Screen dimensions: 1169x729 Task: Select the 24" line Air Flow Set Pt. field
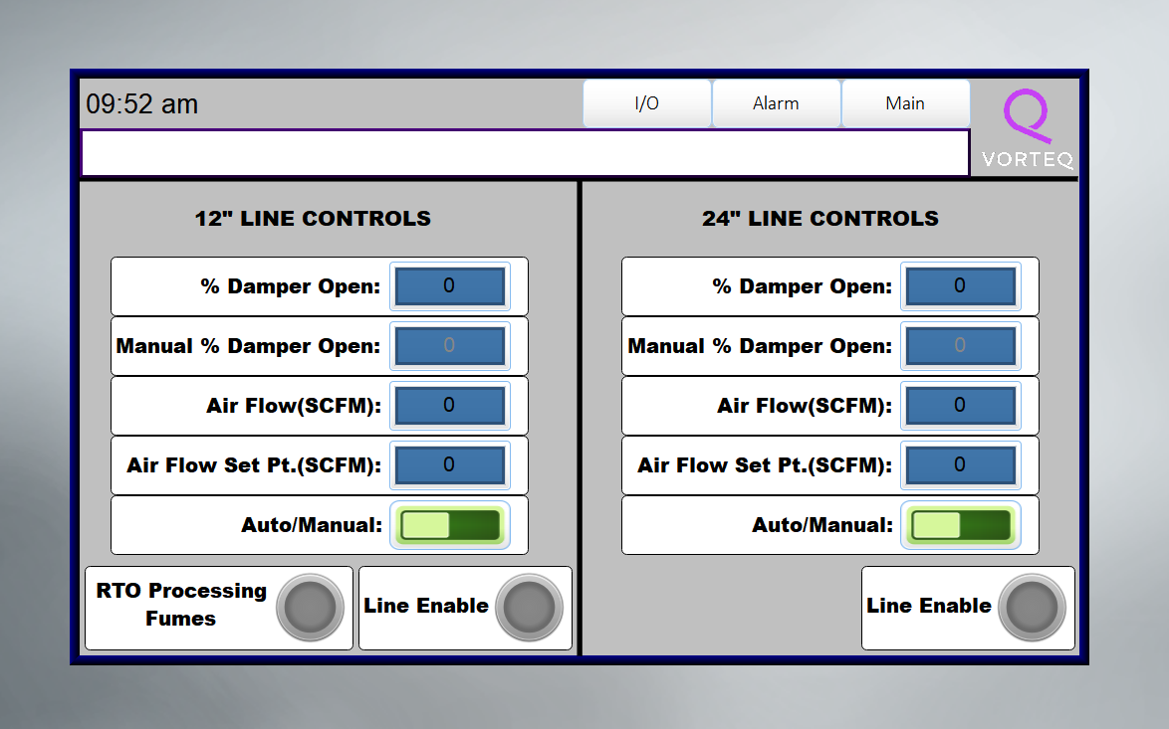tap(960, 465)
